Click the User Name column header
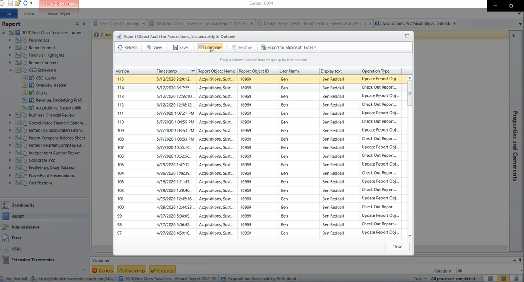This screenshot has width=524, height=282. point(298,71)
